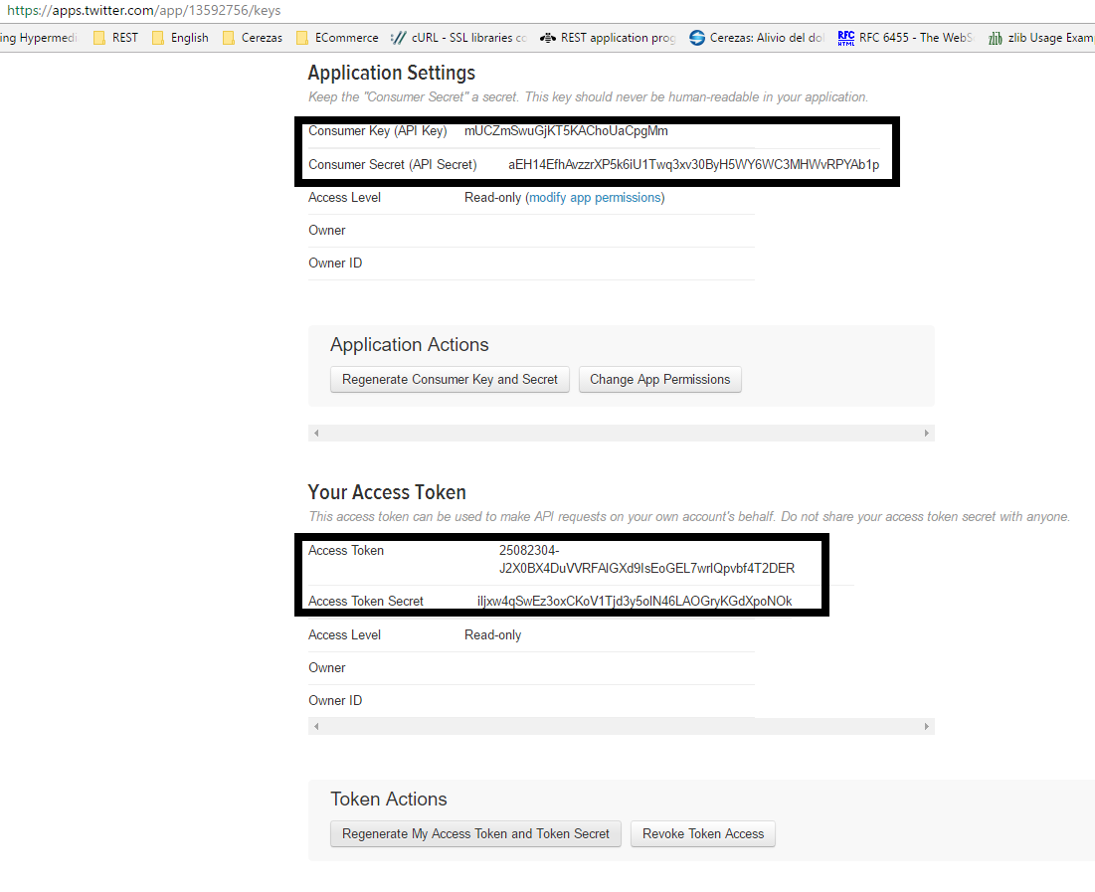Open the Cerezas bookmarks folder
This screenshot has height=892, width=1095.
click(252, 38)
